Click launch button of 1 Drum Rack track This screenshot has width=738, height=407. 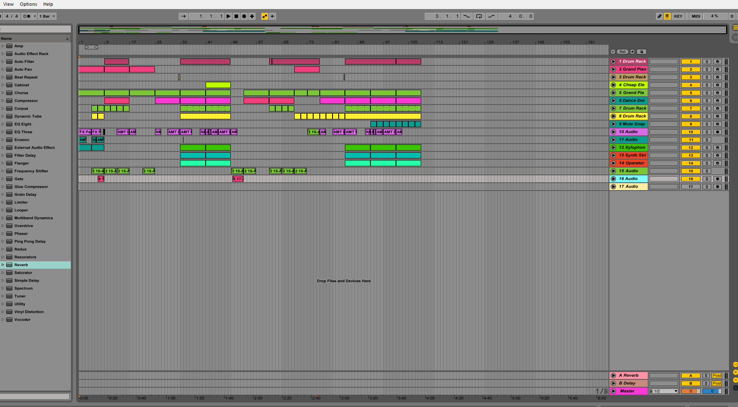click(613, 62)
